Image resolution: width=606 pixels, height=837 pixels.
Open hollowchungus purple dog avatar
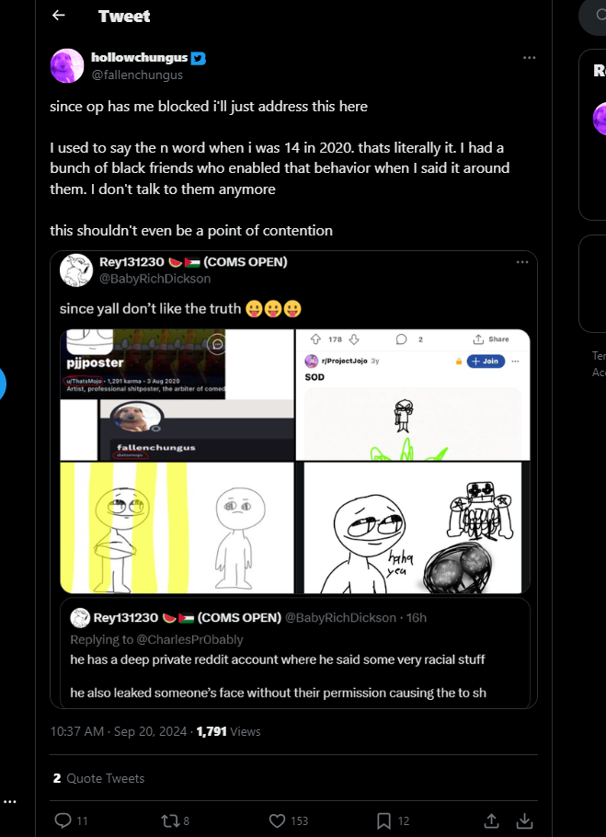point(67,65)
